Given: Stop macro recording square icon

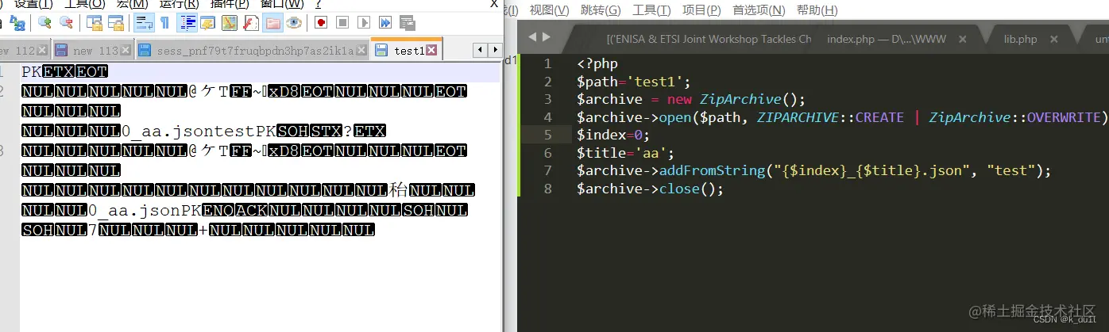Looking at the screenshot, I should pos(342,22).
